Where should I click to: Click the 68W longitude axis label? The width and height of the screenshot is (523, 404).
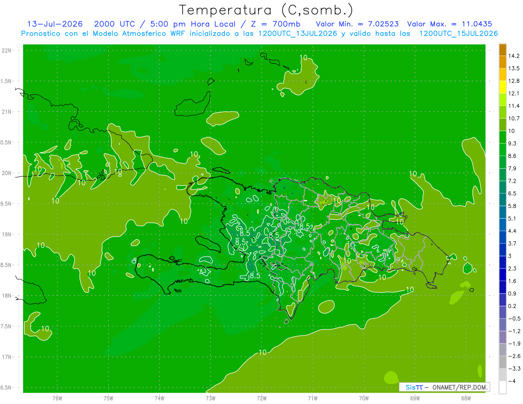[x=465, y=398]
